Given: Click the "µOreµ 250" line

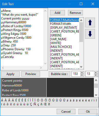Looking at the screenshot, I should 8,45.
